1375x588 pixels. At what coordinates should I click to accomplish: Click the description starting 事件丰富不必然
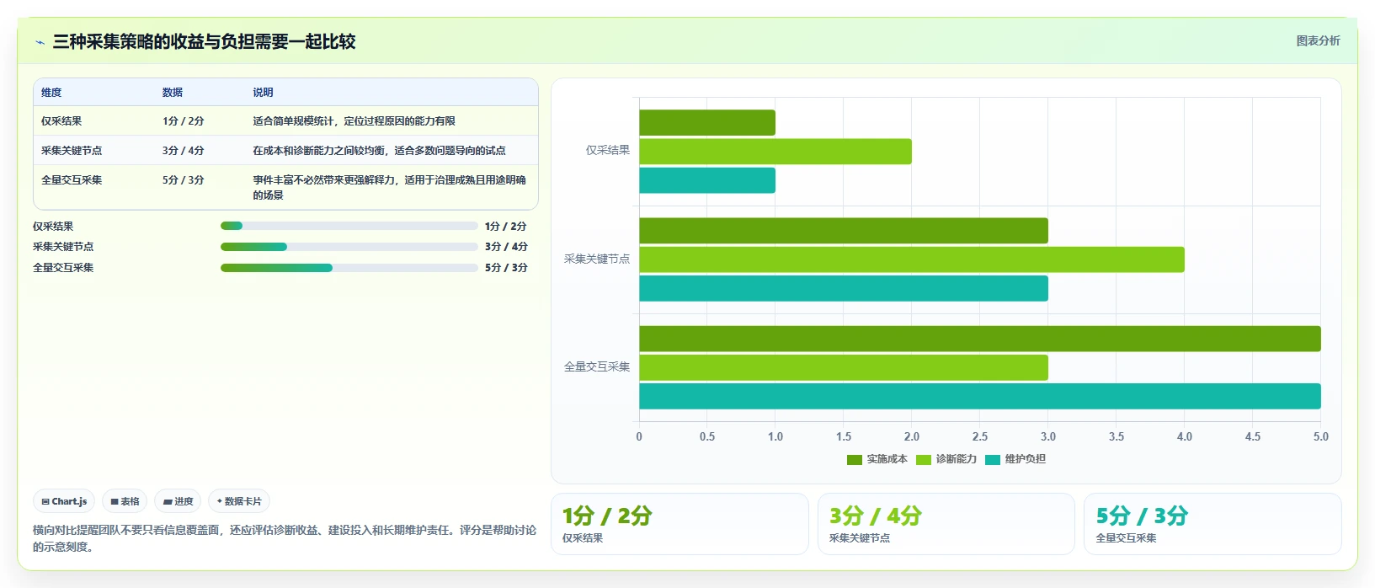click(390, 187)
